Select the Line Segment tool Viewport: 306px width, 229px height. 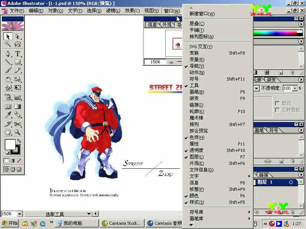(8, 62)
